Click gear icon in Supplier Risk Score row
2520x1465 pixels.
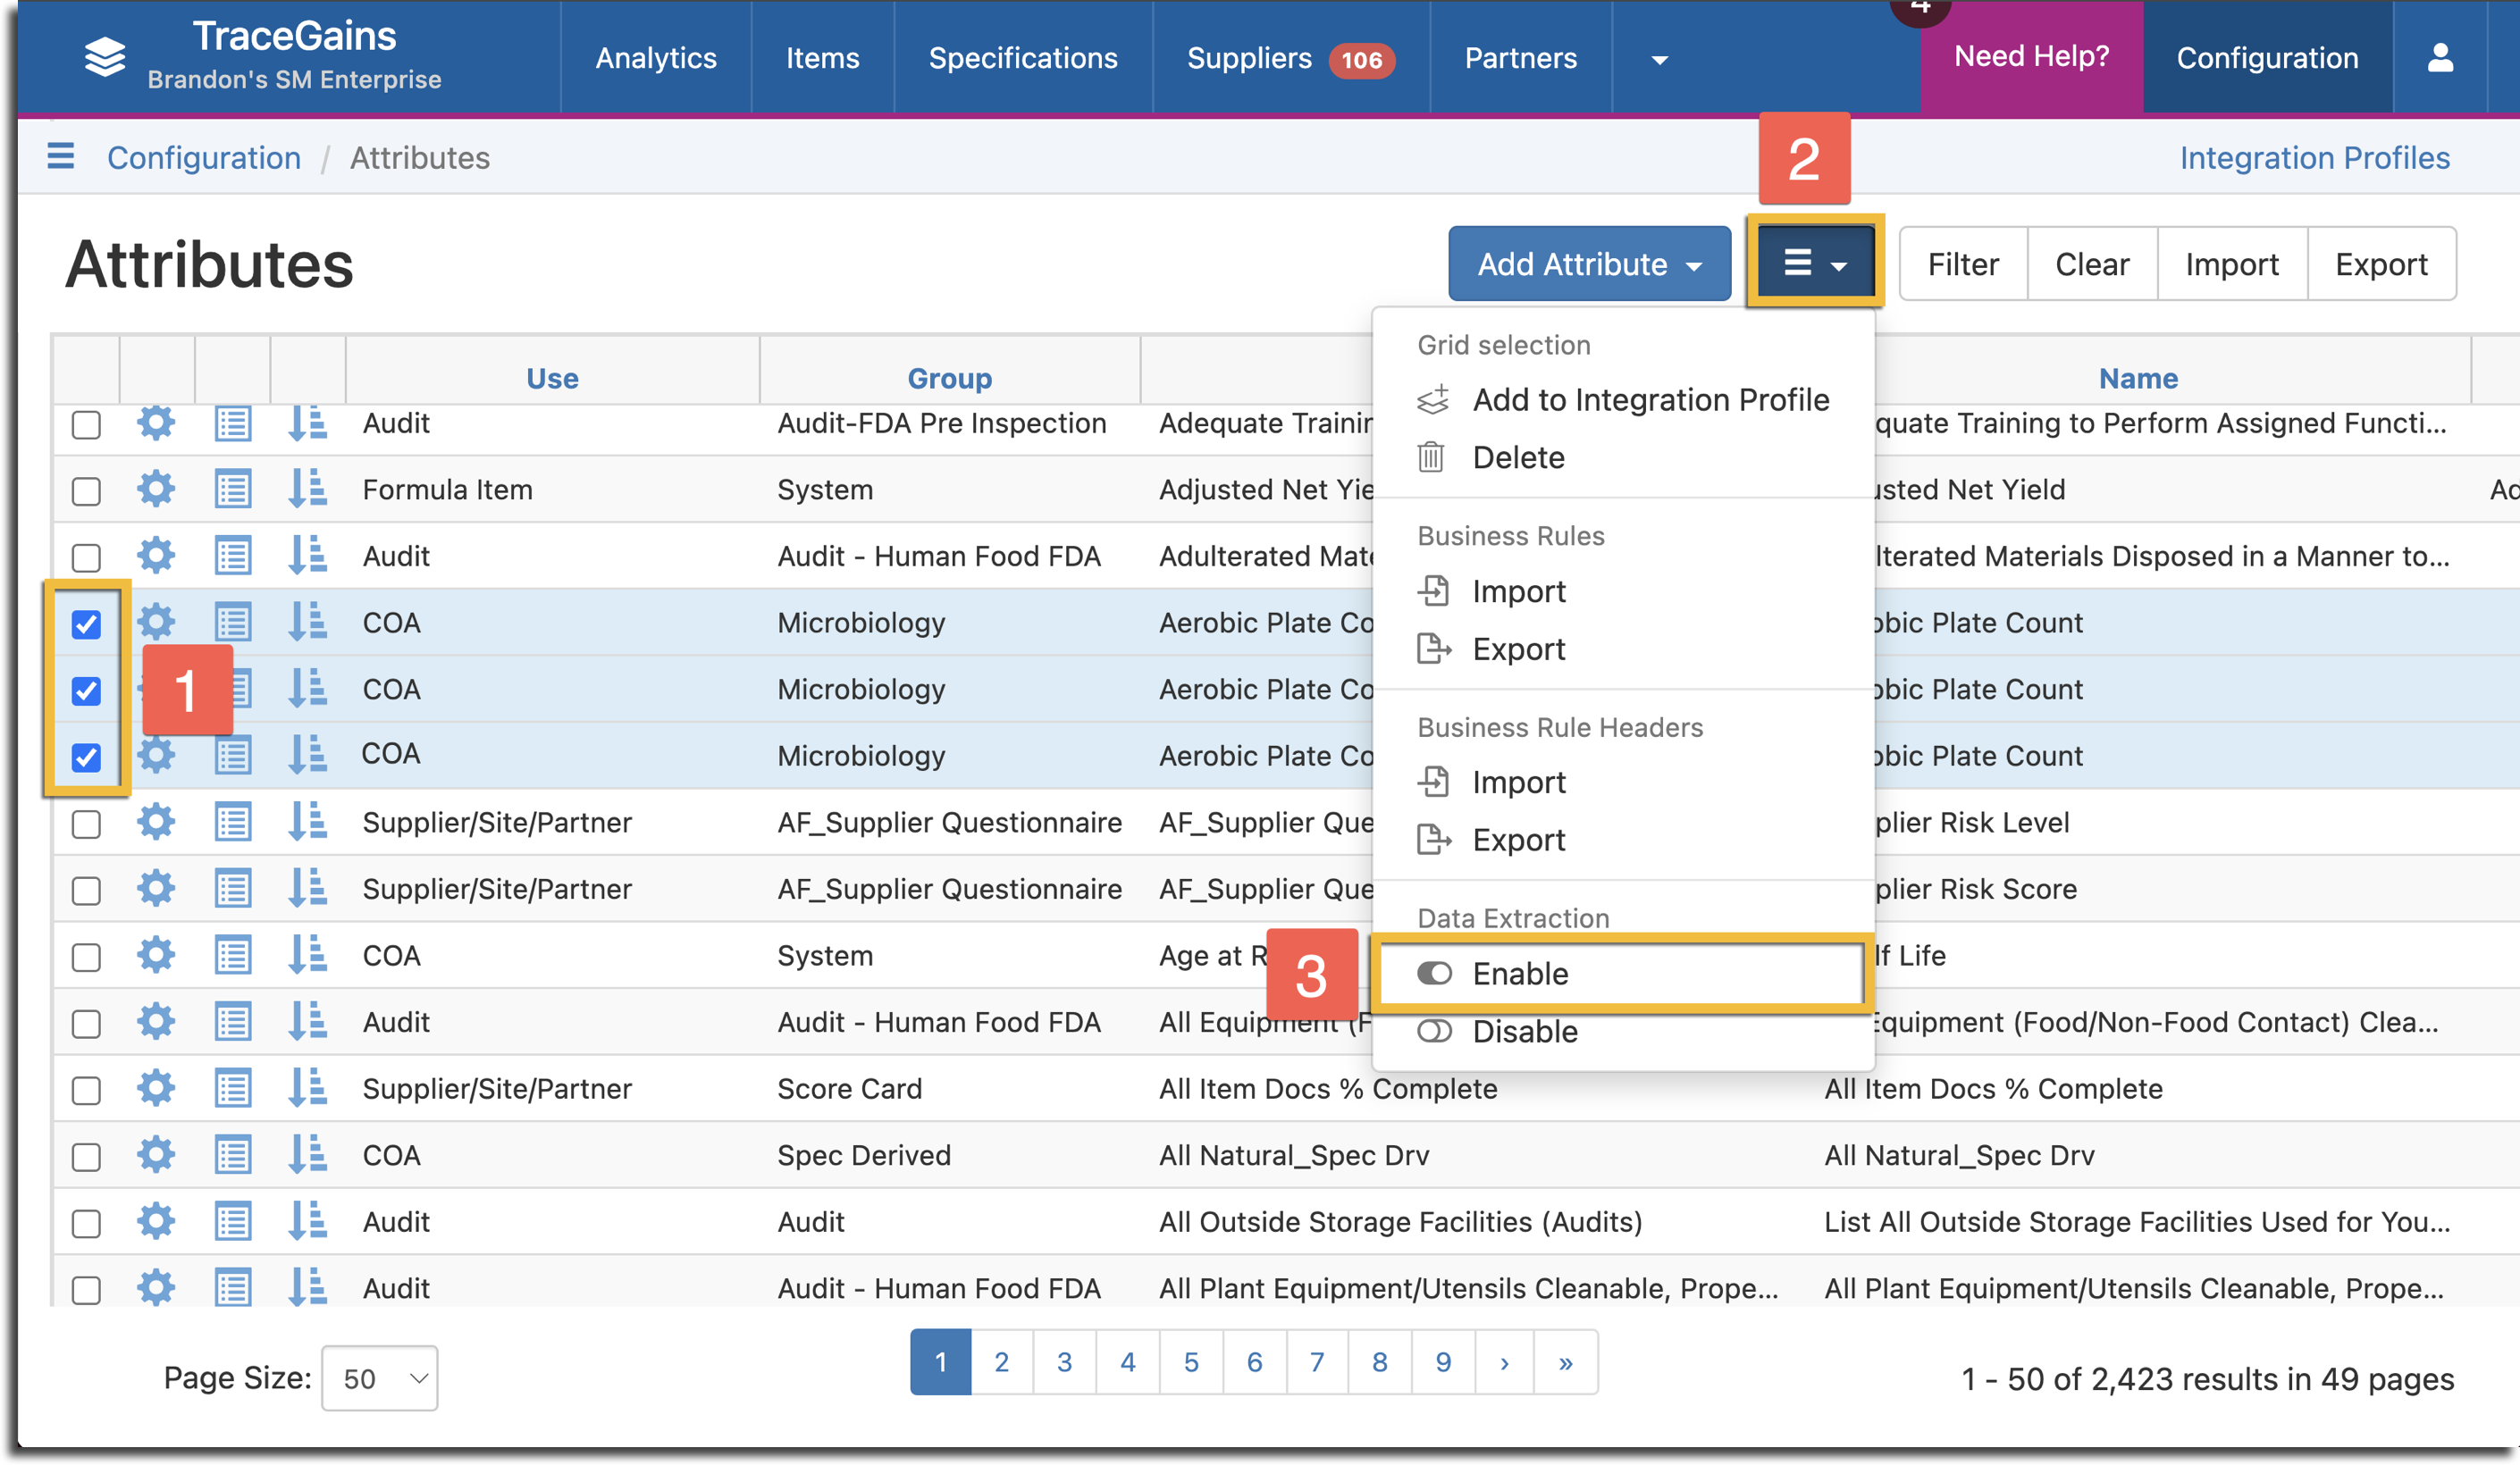point(156,889)
